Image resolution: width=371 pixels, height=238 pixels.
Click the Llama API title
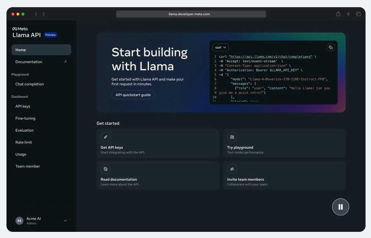[27, 35]
